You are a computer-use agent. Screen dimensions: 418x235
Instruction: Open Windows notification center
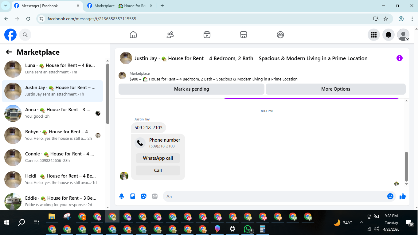[409, 223]
